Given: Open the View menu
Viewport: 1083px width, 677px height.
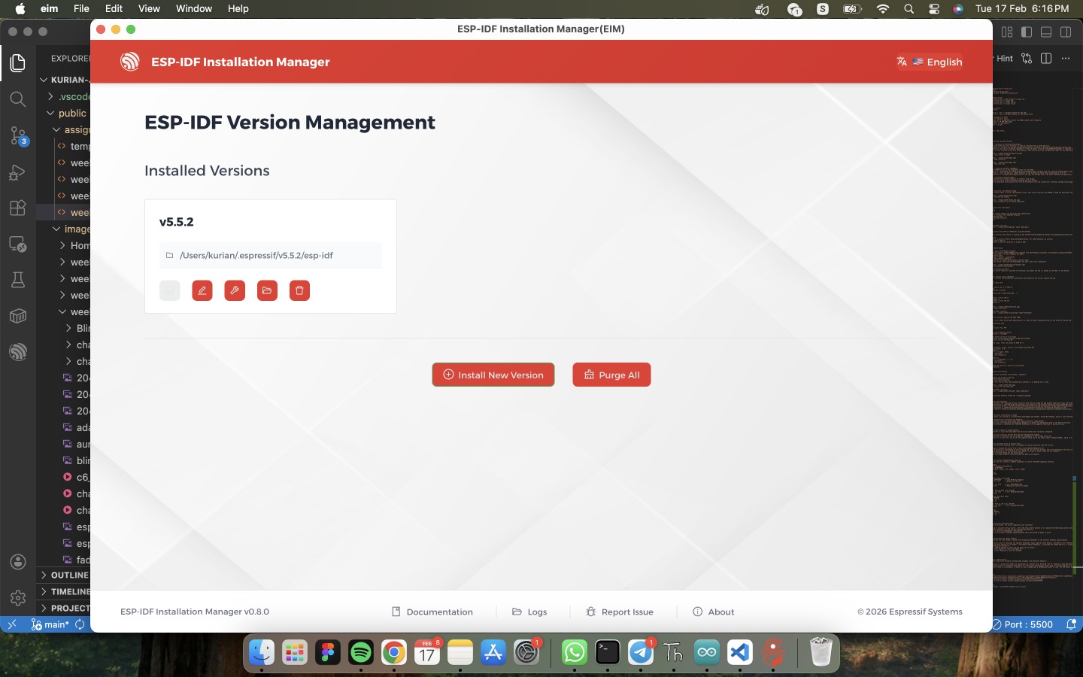Looking at the screenshot, I should (149, 9).
